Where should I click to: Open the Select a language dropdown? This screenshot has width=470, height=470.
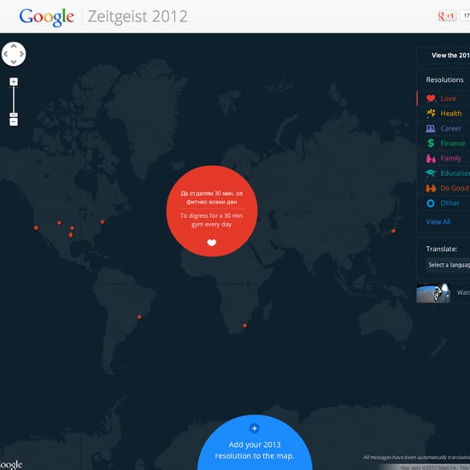(x=448, y=265)
